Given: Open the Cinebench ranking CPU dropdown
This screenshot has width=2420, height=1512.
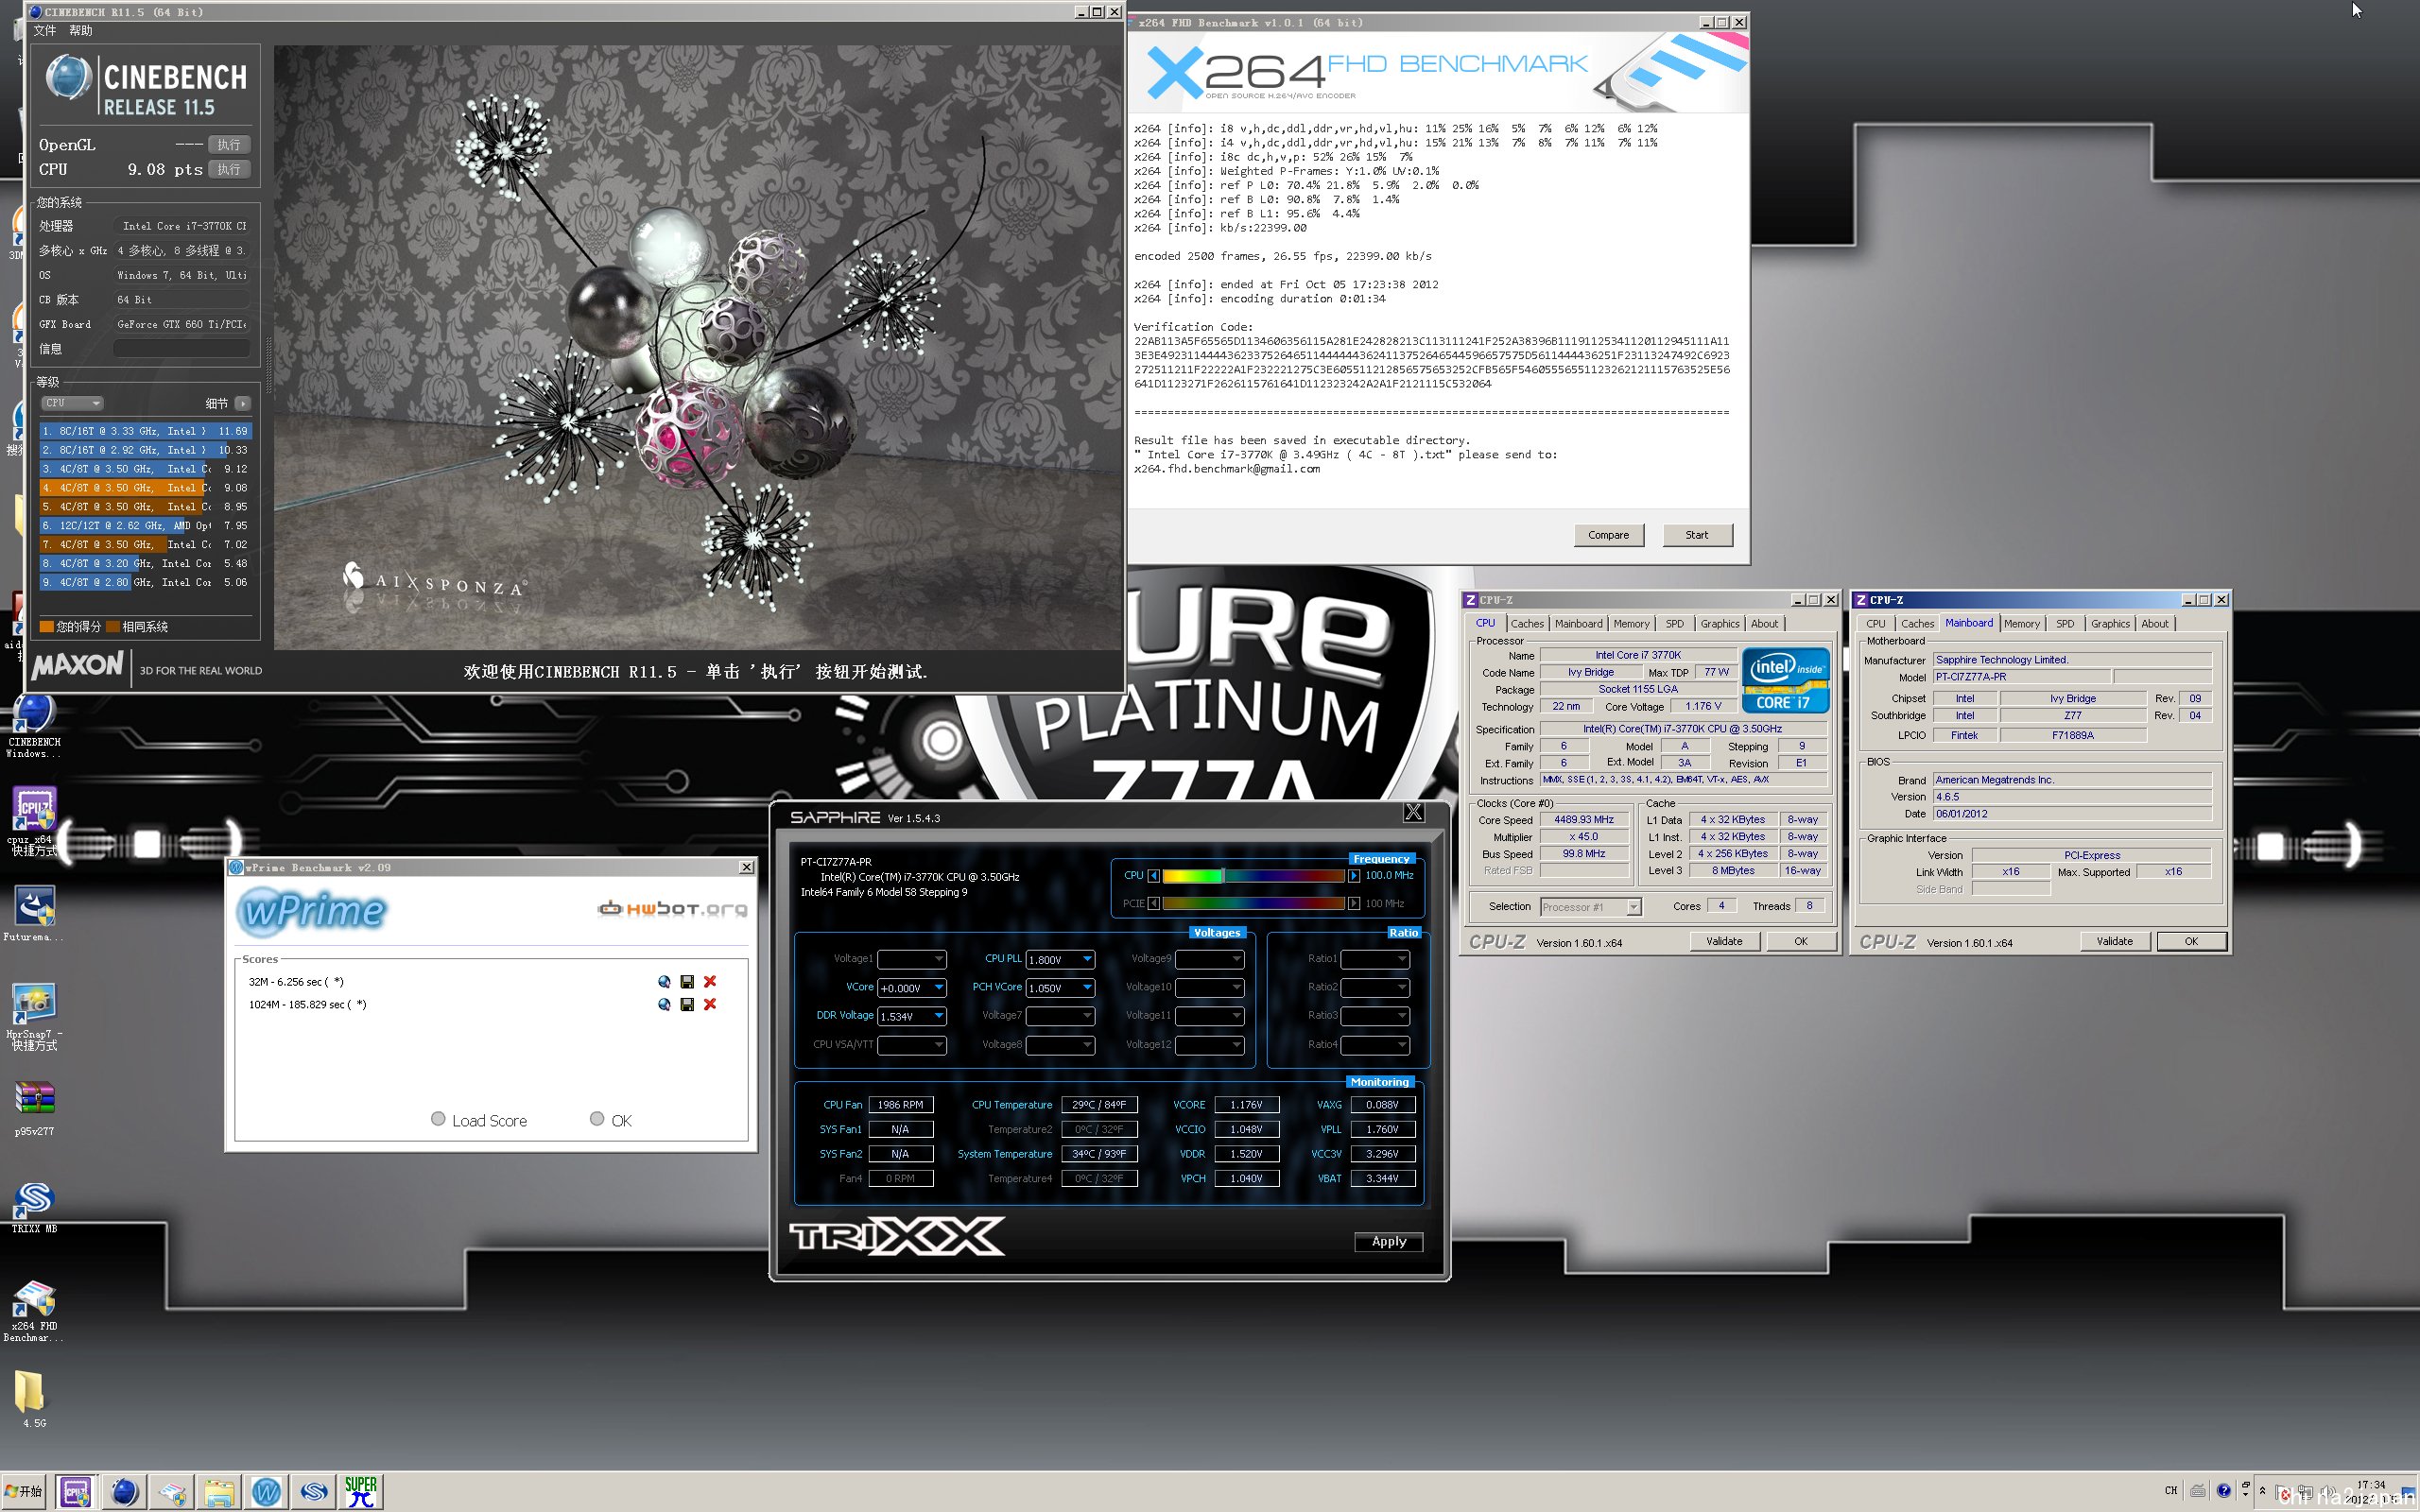Looking at the screenshot, I should (x=72, y=403).
